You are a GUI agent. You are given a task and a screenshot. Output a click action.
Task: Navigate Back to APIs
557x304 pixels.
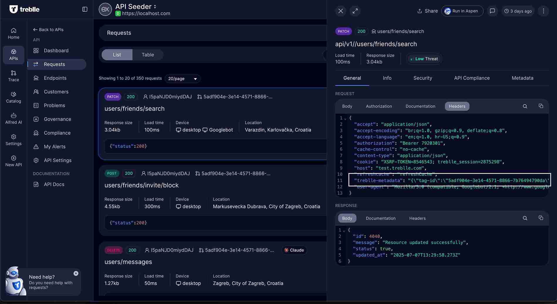point(48,29)
